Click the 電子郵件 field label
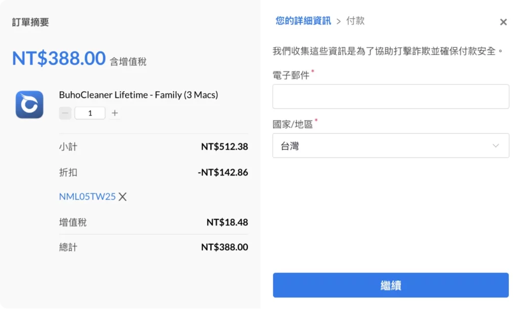Viewport: 521px width, 310px height. (292, 76)
